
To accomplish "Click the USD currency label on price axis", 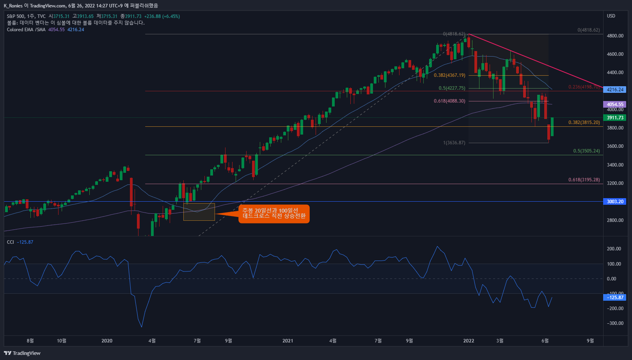I will click(x=611, y=16).
